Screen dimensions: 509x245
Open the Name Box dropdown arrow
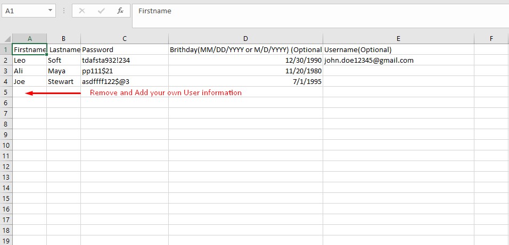tap(51, 11)
